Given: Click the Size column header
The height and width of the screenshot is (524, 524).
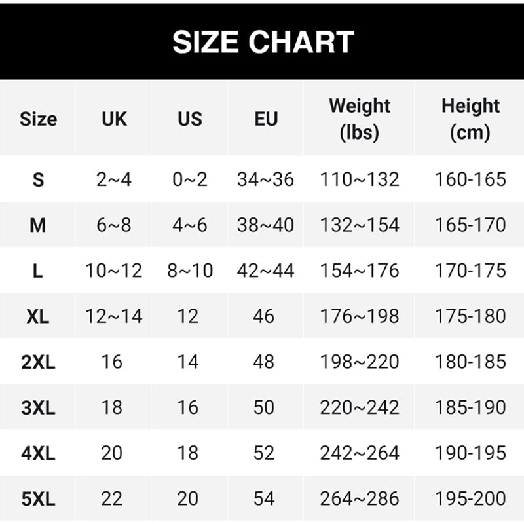Looking at the screenshot, I should tap(38, 119).
